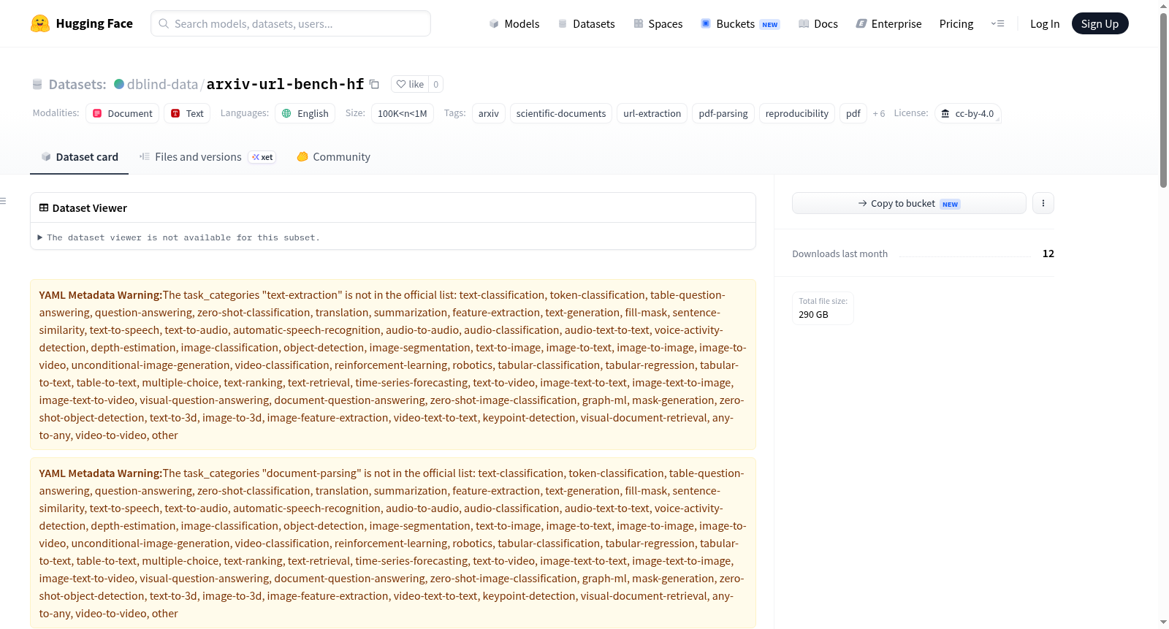Screen dimensions: 1169x629
Task: Click the Enterprise icon in navigation
Action: [x=861, y=23]
